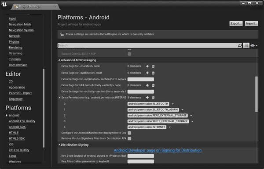This screenshot has width=264, height=169.
Task: Add element to UE4.GameActivity activity tags
Action: pos(147,85)
